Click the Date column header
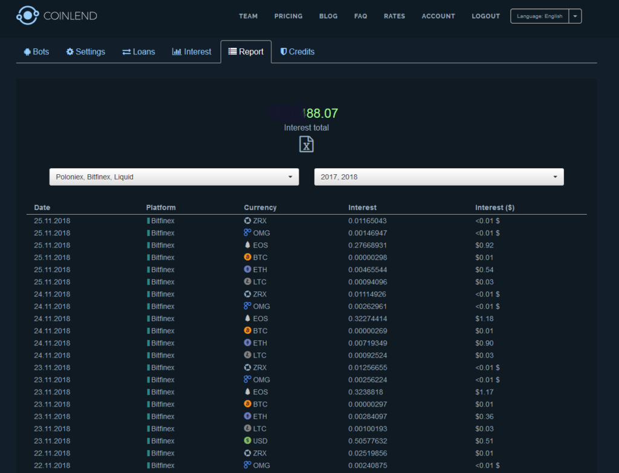This screenshot has width=619, height=473. point(42,207)
